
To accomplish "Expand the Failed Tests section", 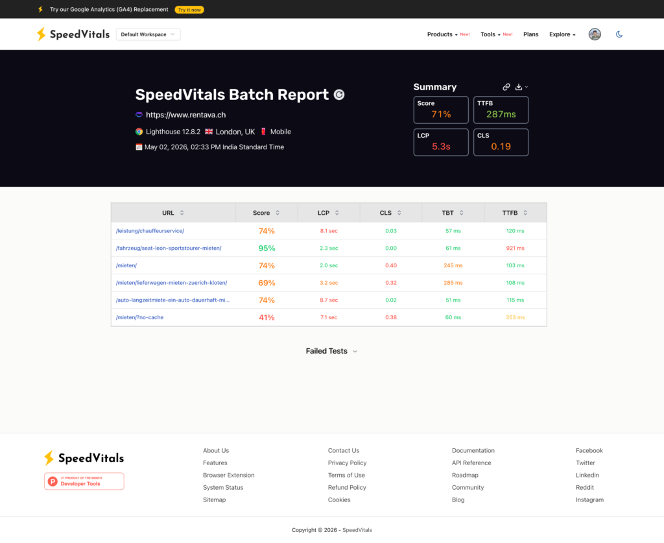I will [331, 351].
